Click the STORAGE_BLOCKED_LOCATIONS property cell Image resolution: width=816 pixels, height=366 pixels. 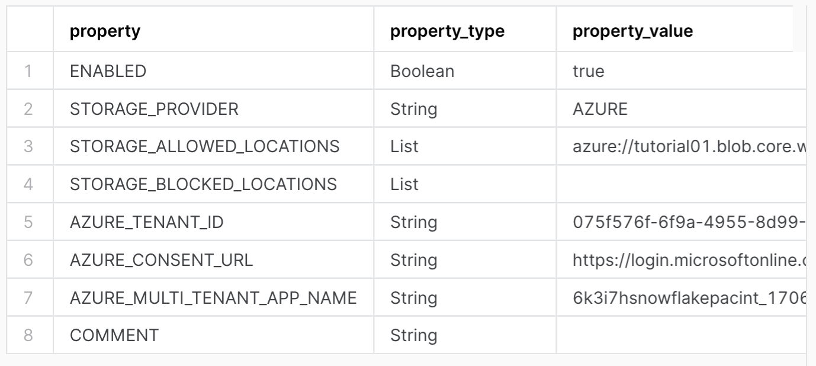(203, 184)
